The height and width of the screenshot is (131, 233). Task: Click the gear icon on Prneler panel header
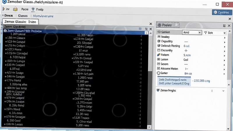click(159, 25)
